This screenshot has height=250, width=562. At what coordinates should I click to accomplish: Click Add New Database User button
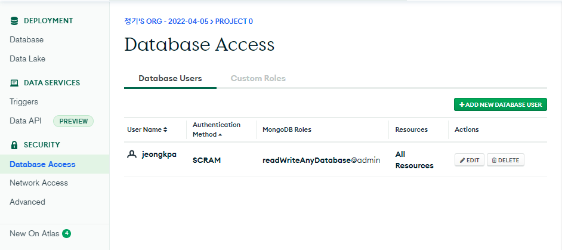click(501, 104)
